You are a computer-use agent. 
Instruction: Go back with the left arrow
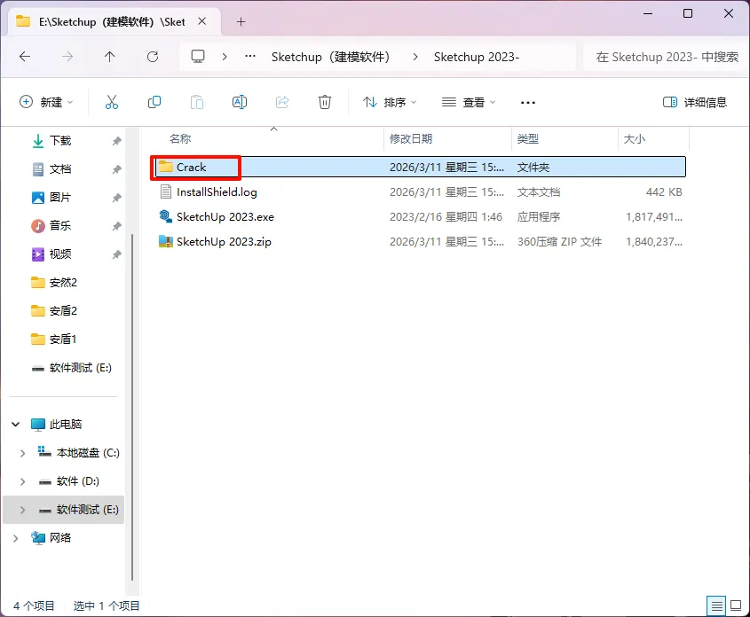25,57
